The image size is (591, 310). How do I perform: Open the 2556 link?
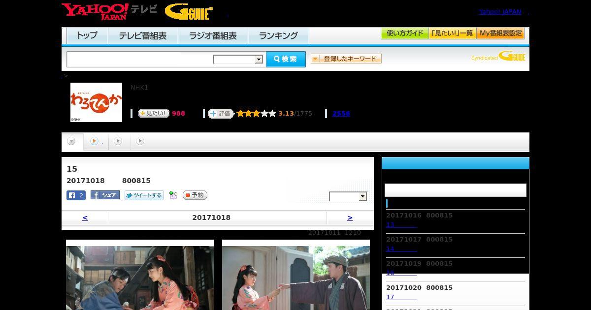341,114
